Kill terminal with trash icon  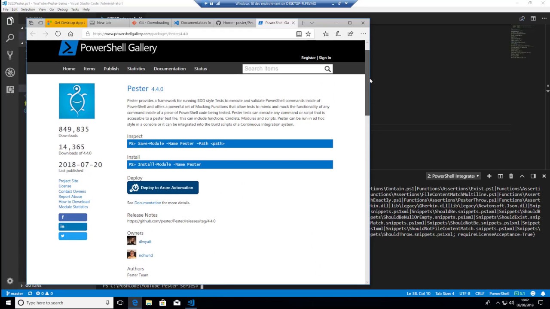coord(511,176)
